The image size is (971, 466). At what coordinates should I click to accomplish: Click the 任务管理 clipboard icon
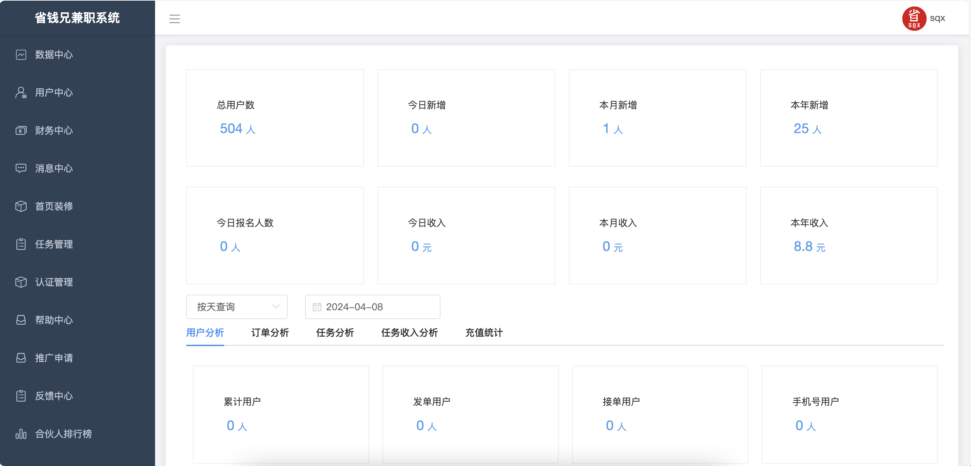tap(21, 244)
